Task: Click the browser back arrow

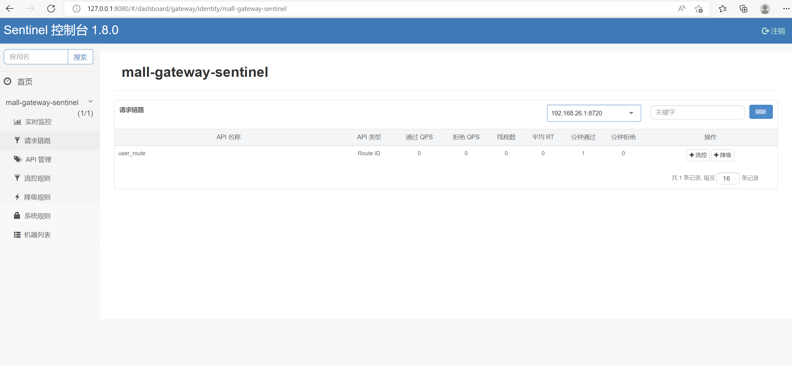Action: pos(10,8)
